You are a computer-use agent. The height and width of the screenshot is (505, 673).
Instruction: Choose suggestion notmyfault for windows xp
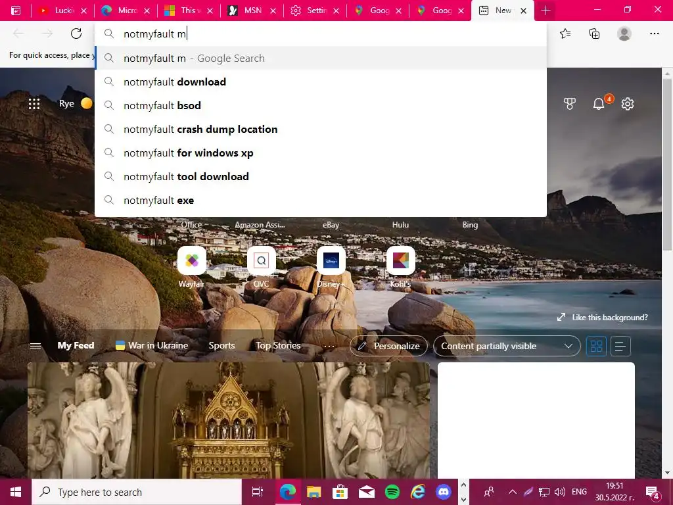(321, 153)
